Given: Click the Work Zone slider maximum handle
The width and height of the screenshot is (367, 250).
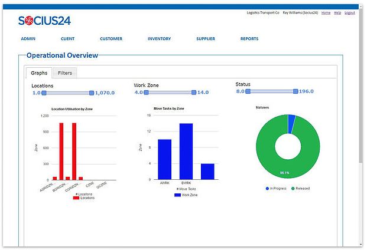Looking at the screenshot, I should coord(194,93).
